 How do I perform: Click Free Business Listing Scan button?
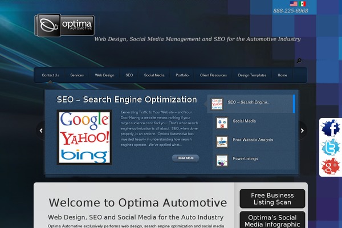coord(272,198)
